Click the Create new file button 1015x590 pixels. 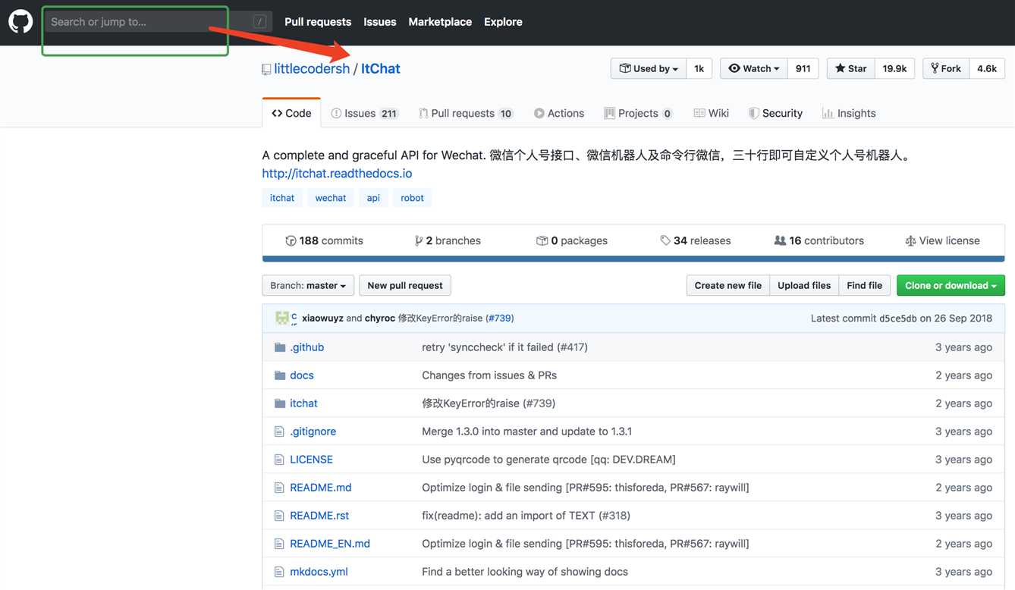click(x=728, y=285)
